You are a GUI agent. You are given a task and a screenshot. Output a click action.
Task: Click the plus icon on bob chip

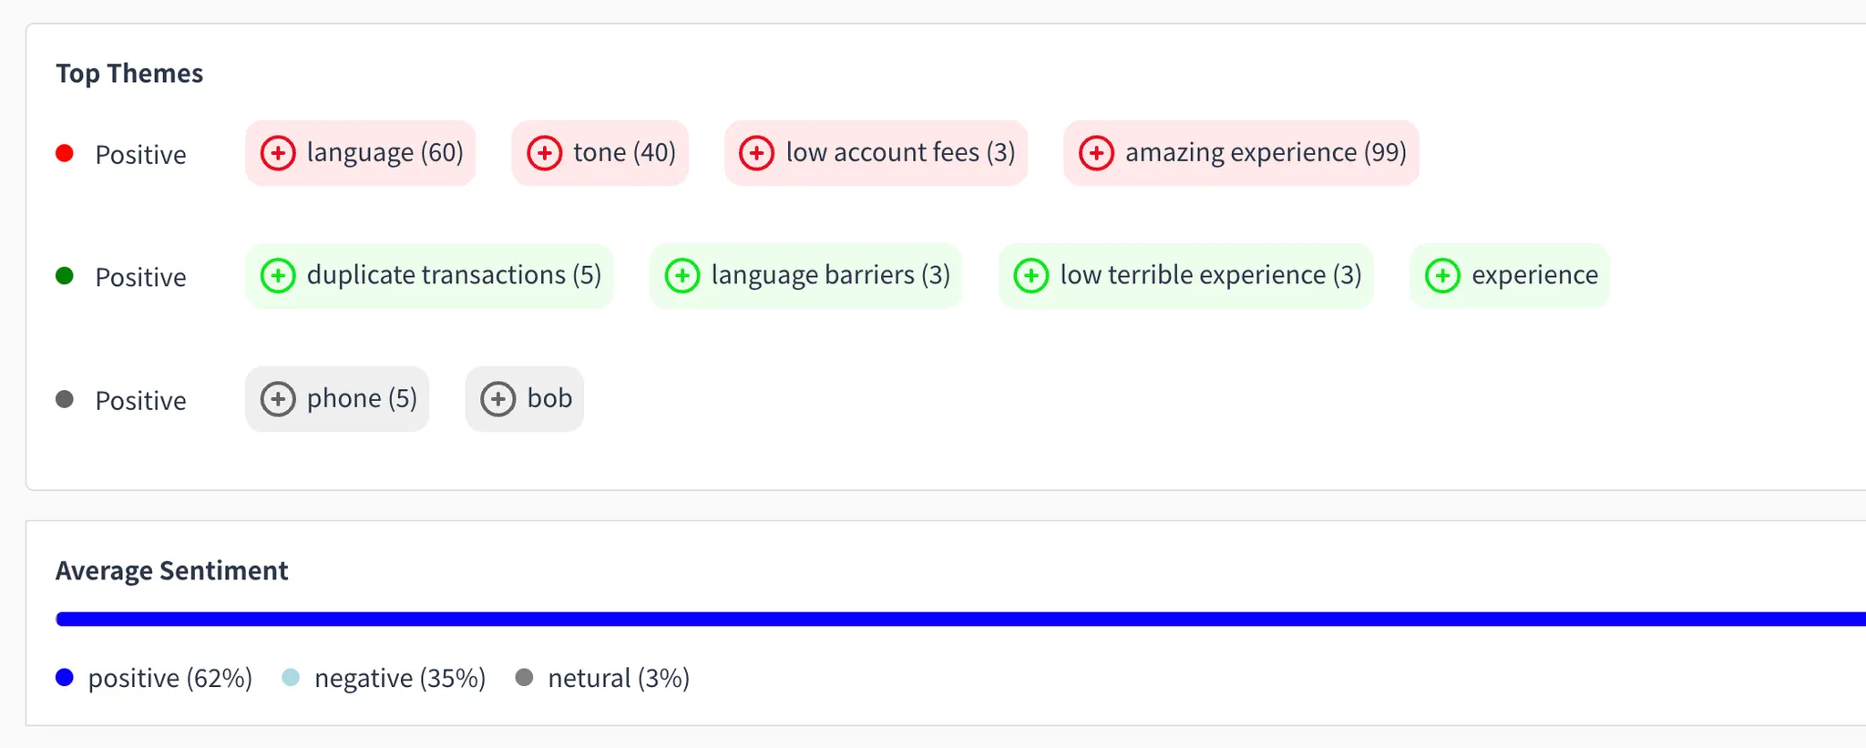[497, 399]
